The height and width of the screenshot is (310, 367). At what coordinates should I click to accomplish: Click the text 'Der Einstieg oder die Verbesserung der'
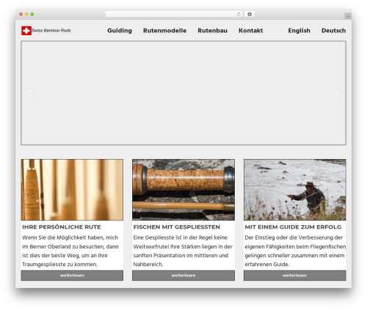click(x=294, y=237)
